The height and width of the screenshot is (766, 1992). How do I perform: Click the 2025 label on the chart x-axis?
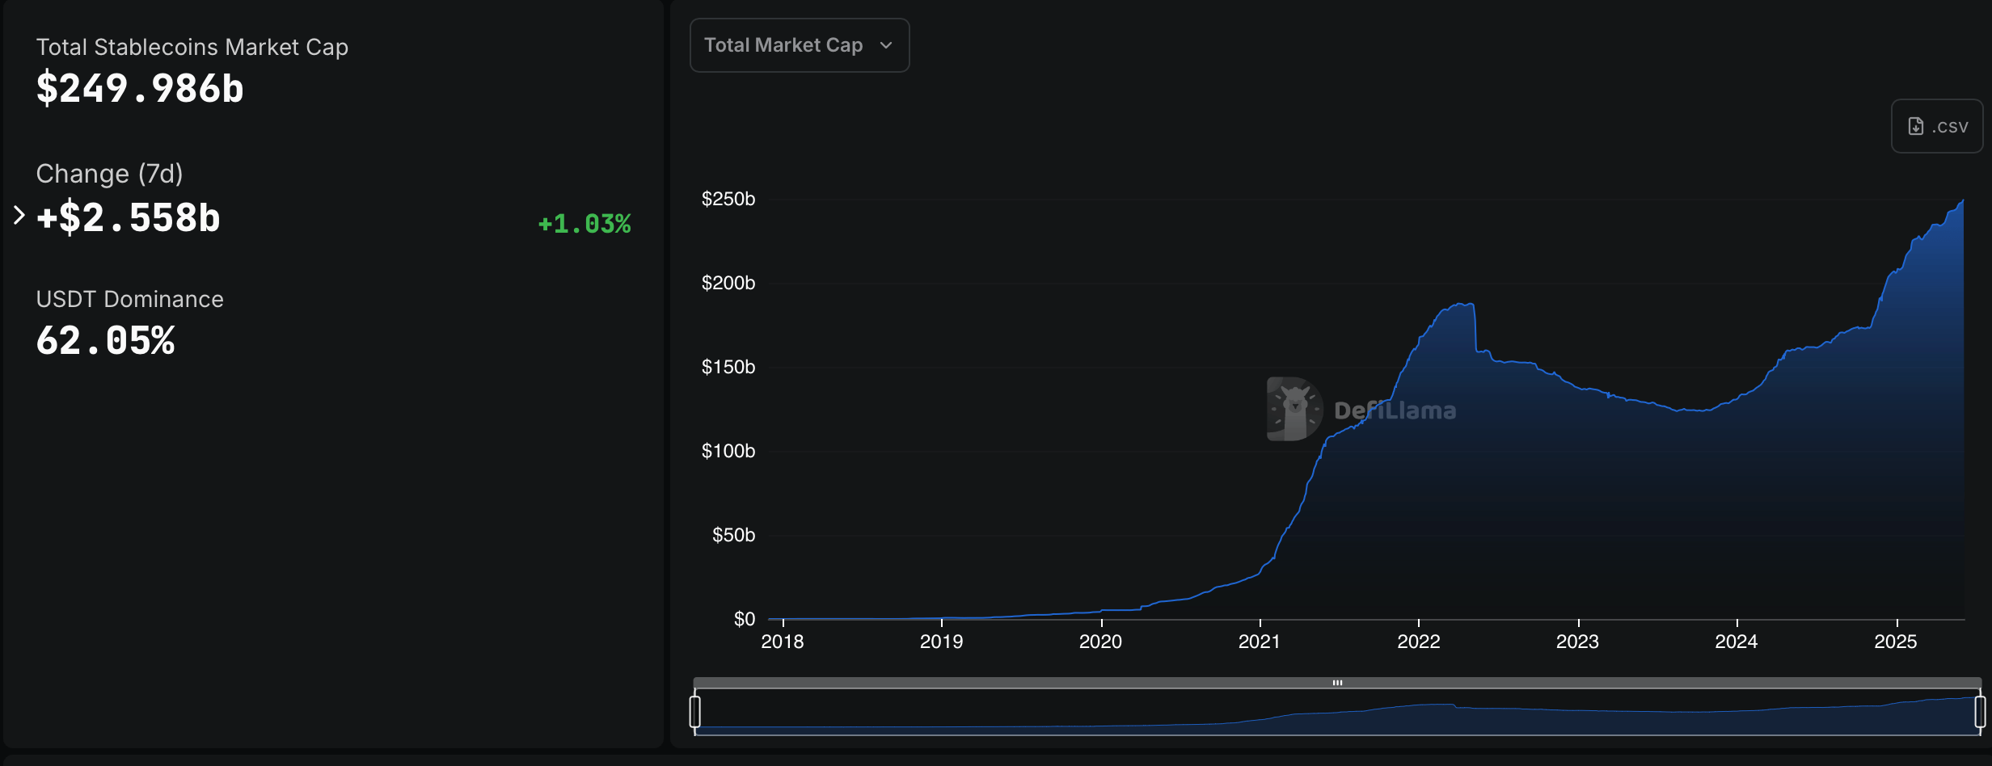click(x=1897, y=642)
